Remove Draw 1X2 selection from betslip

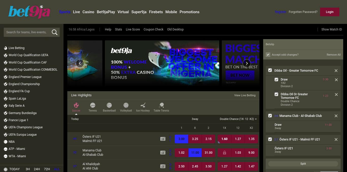point(336,80)
